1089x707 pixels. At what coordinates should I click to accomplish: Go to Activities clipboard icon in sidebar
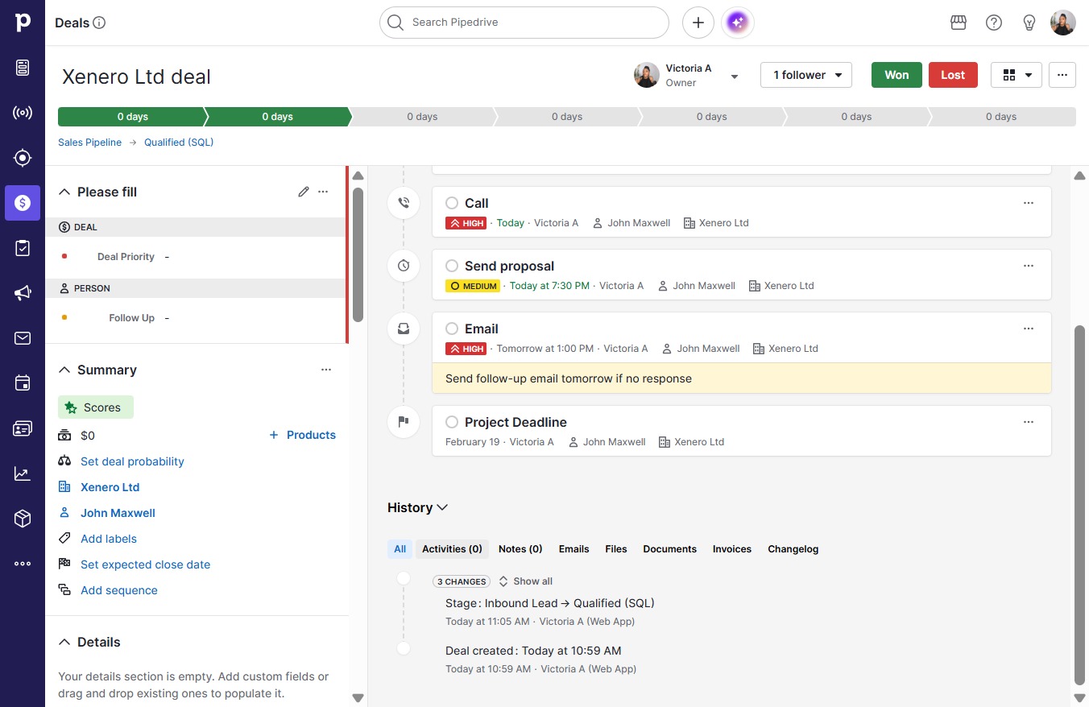[x=23, y=248]
